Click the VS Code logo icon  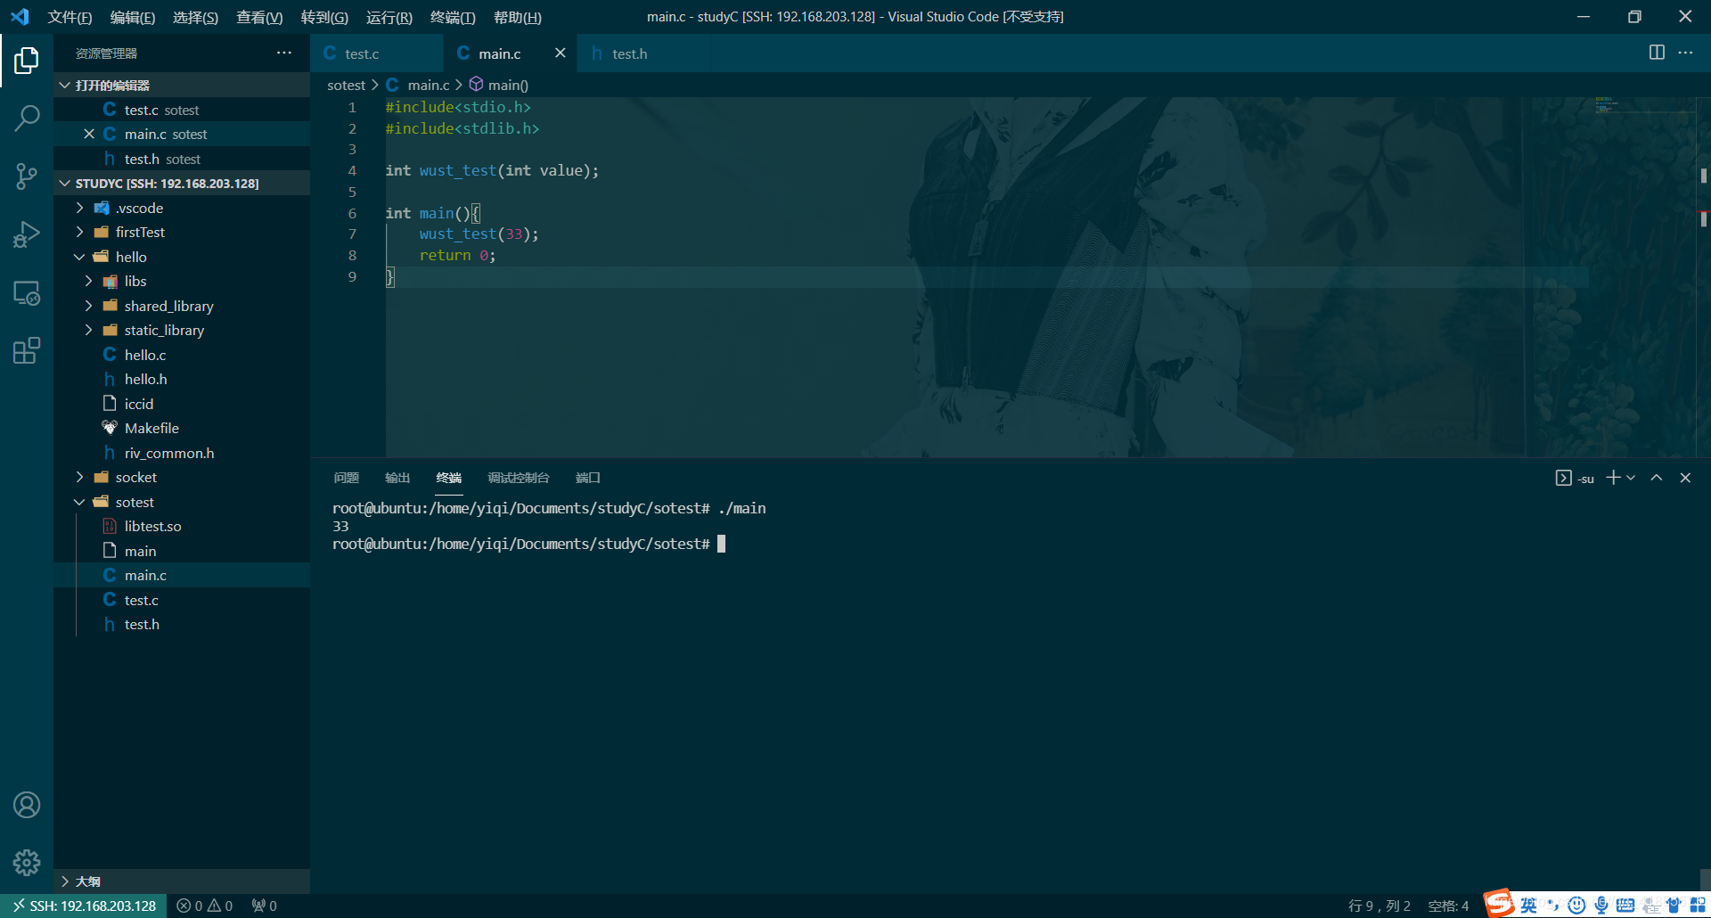20,16
